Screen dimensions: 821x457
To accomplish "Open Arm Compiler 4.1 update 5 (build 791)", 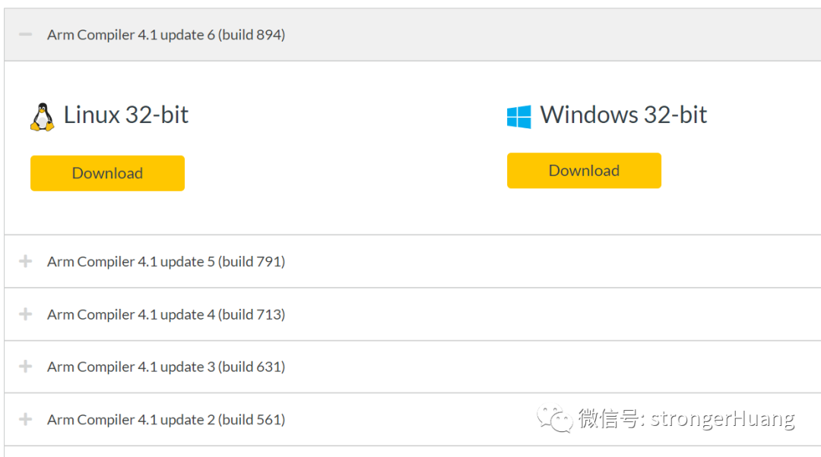I will 166,261.
